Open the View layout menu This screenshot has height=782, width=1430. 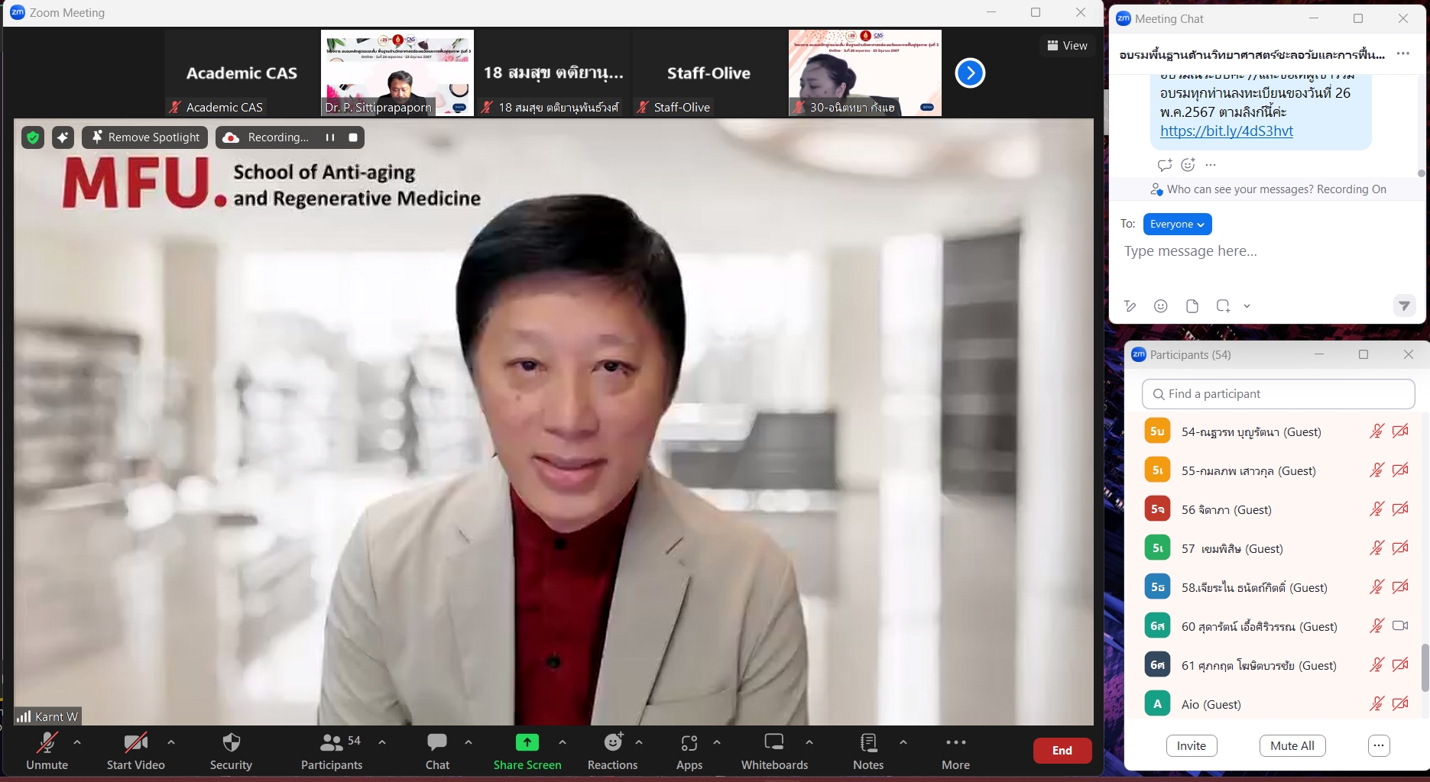click(1067, 46)
